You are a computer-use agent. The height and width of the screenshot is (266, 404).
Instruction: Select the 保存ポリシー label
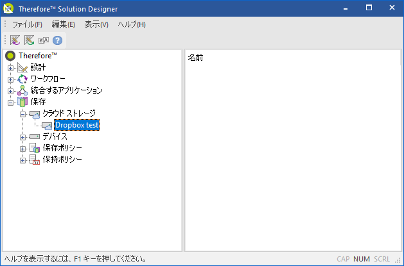[62, 148]
